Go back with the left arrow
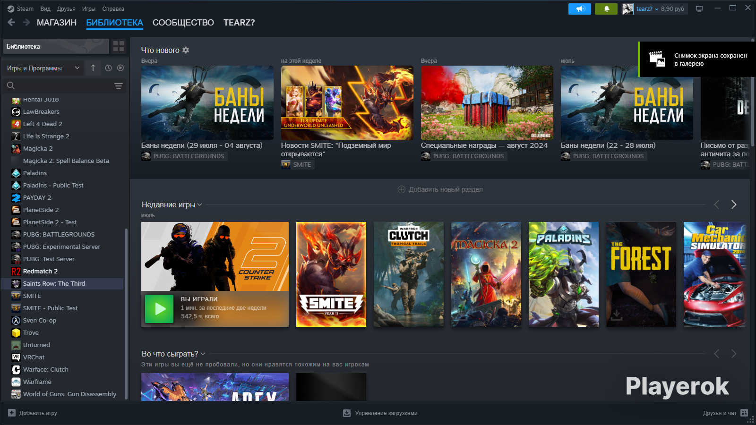Viewport: 756px width, 425px height. tap(11, 22)
